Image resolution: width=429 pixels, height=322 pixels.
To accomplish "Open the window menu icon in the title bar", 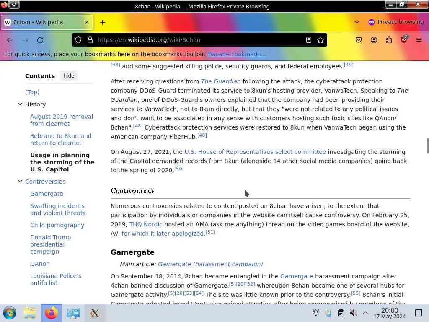I will coord(4,4).
